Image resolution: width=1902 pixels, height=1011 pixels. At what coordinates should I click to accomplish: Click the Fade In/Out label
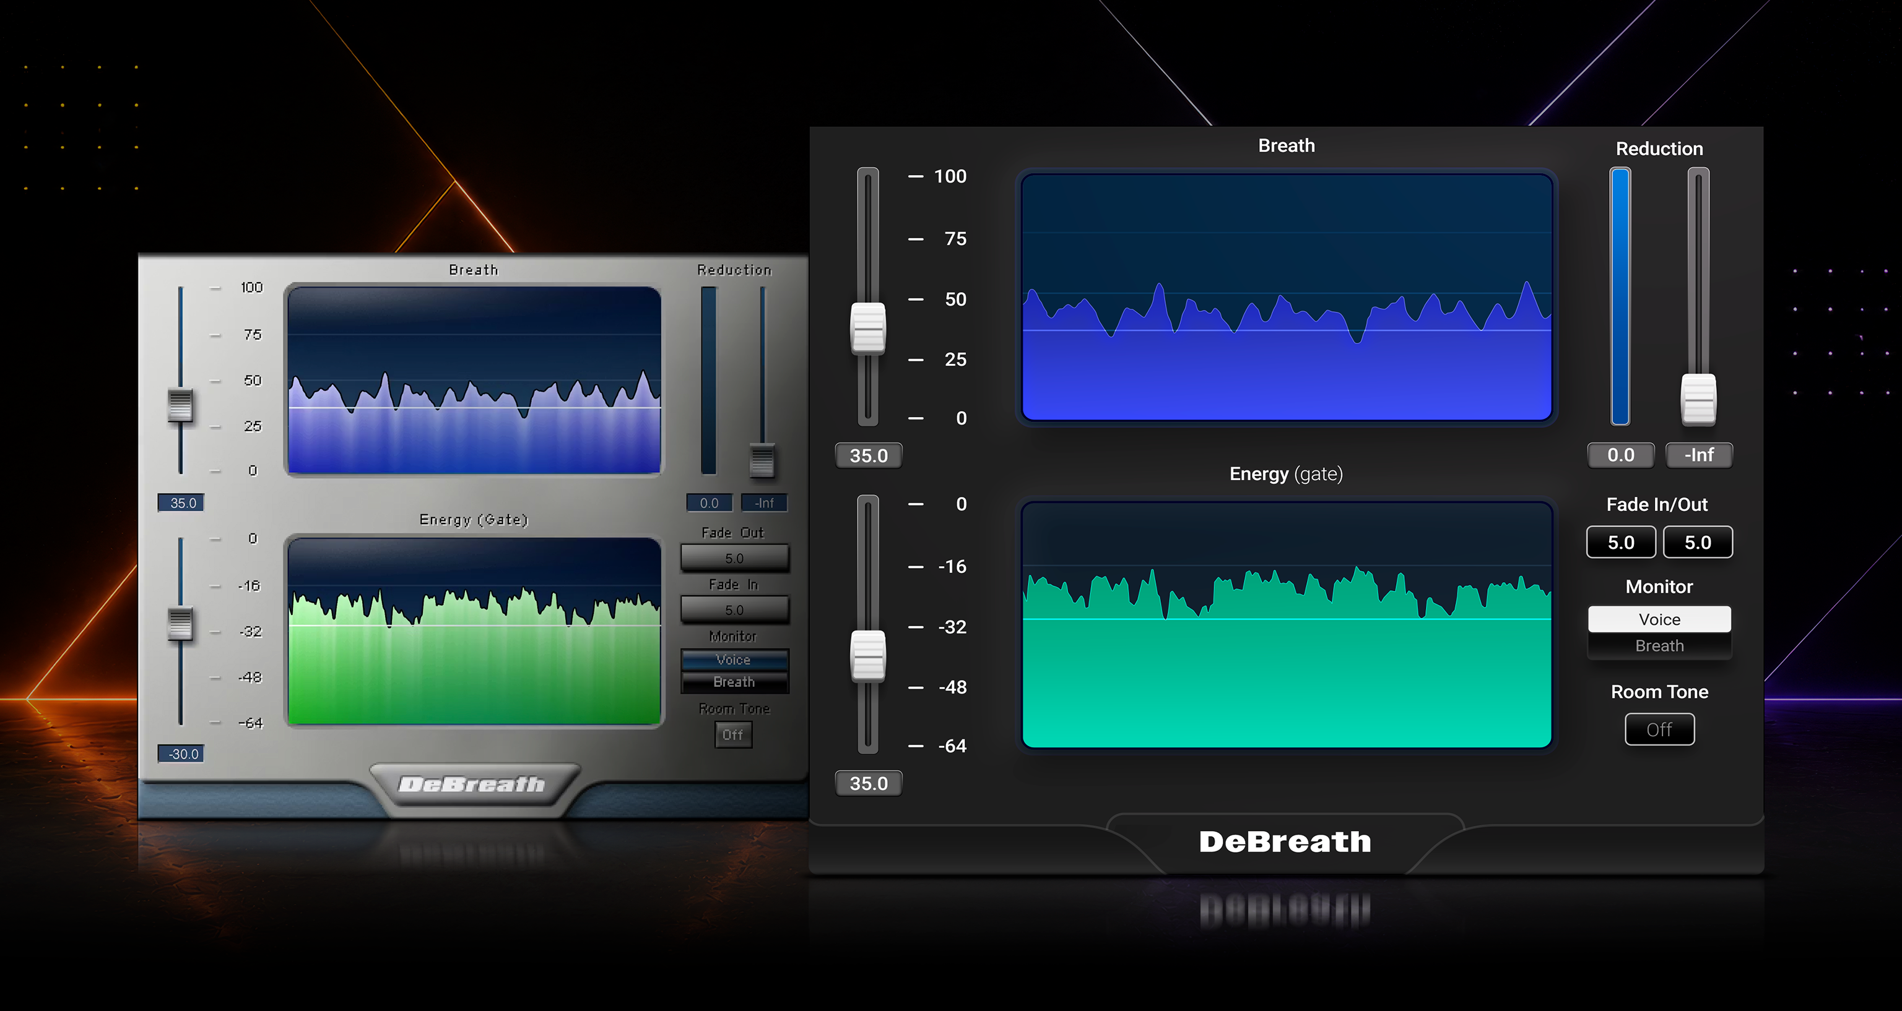[1657, 505]
